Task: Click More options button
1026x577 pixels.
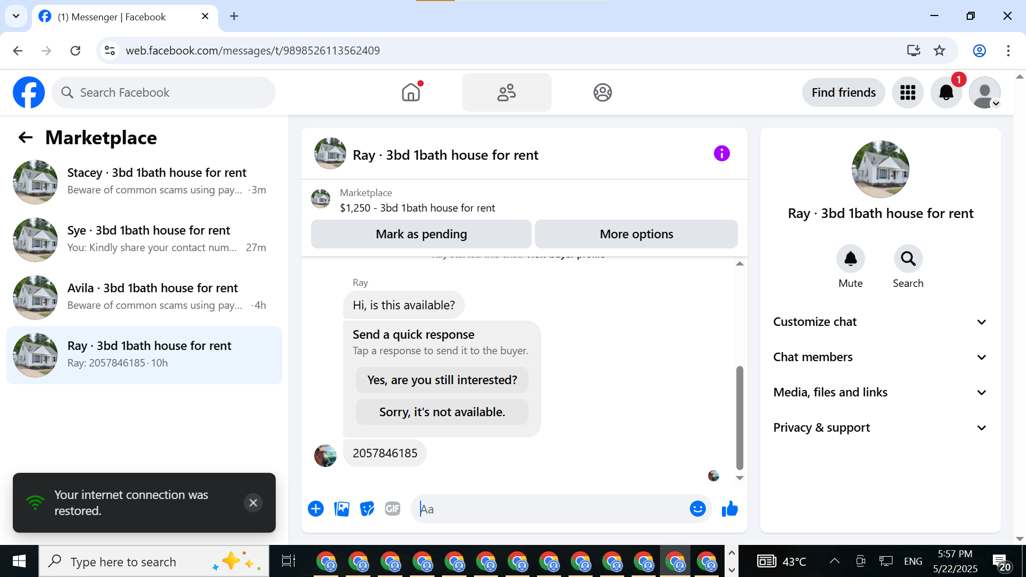Action: [636, 234]
